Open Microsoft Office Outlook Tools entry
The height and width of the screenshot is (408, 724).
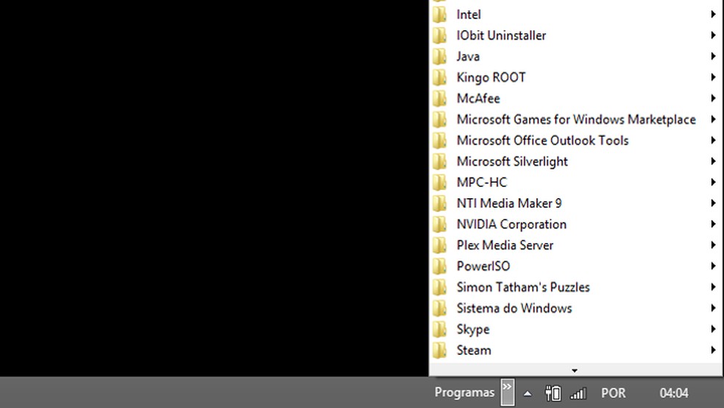576,141
